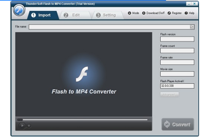
Task: Close the ThunderSoft converter window
Action: click(194, 4)
